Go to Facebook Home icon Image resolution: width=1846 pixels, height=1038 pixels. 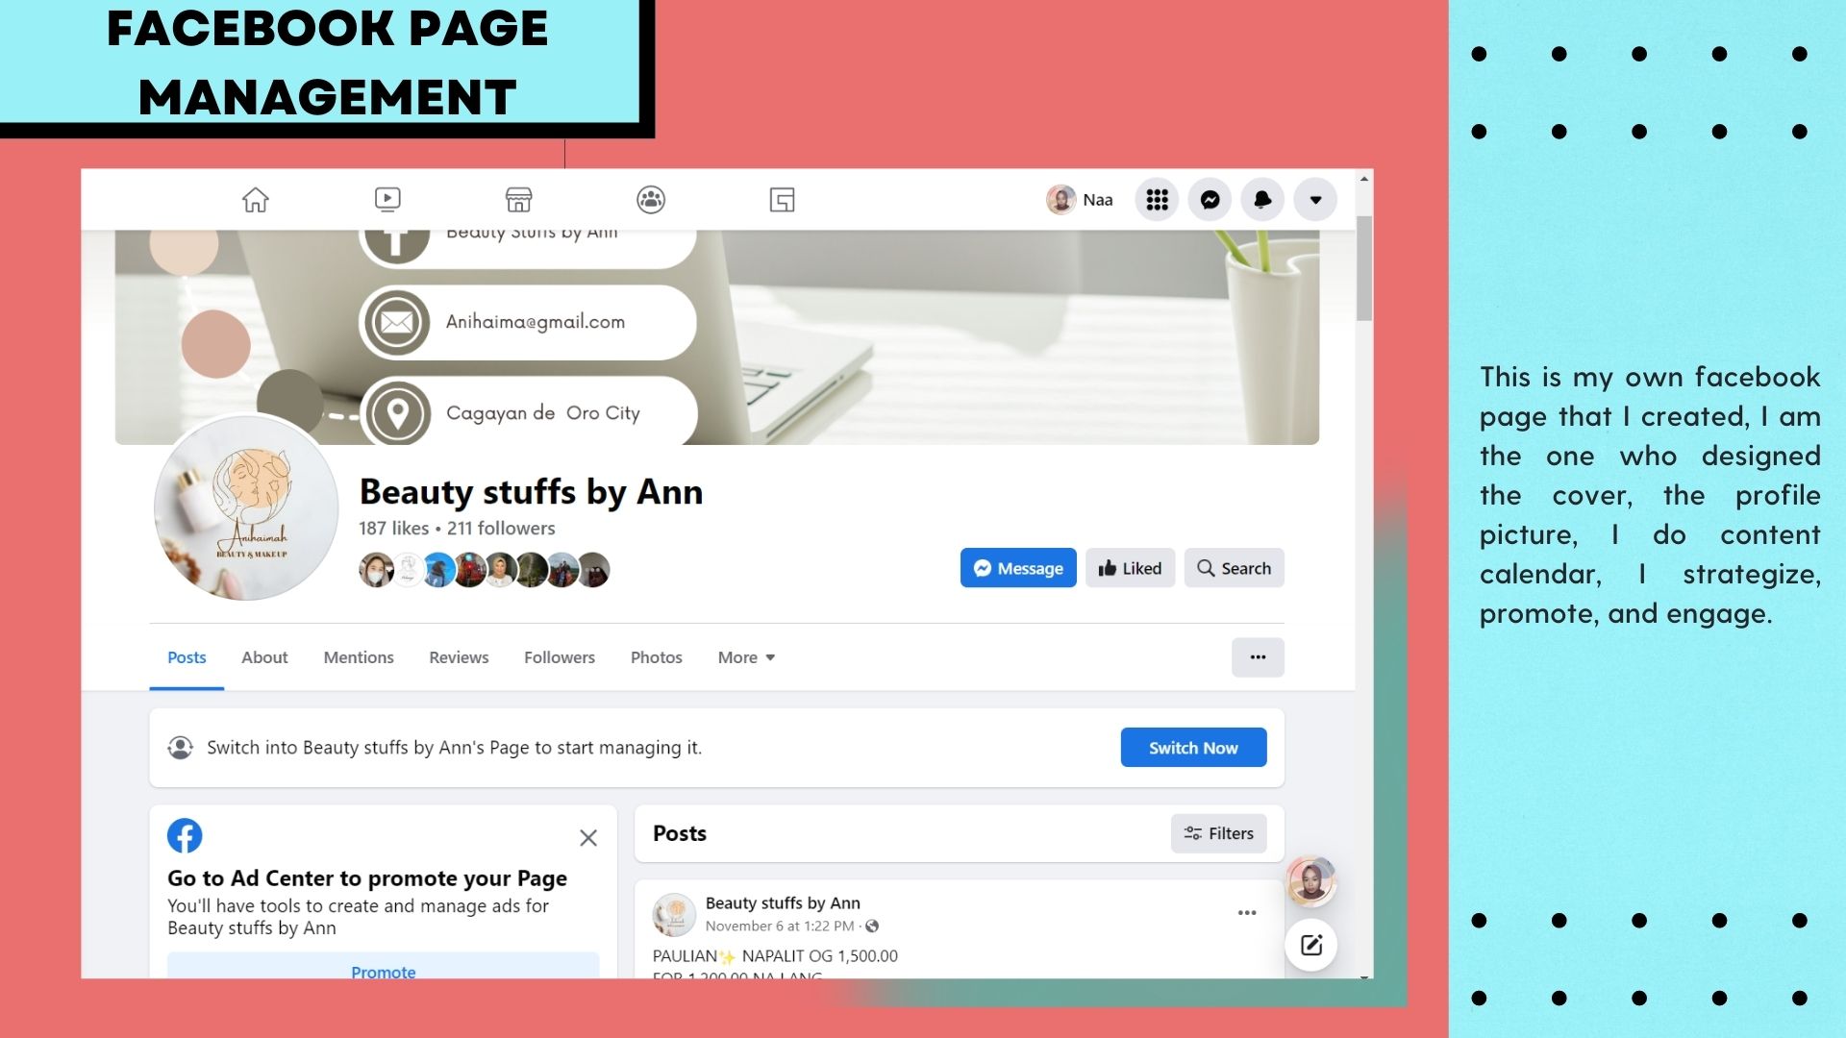(x=255, y=200)
